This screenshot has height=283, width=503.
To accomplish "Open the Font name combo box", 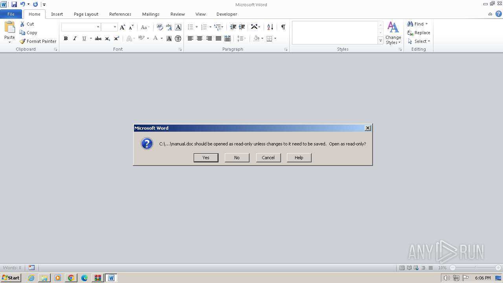I will [81, 27].
